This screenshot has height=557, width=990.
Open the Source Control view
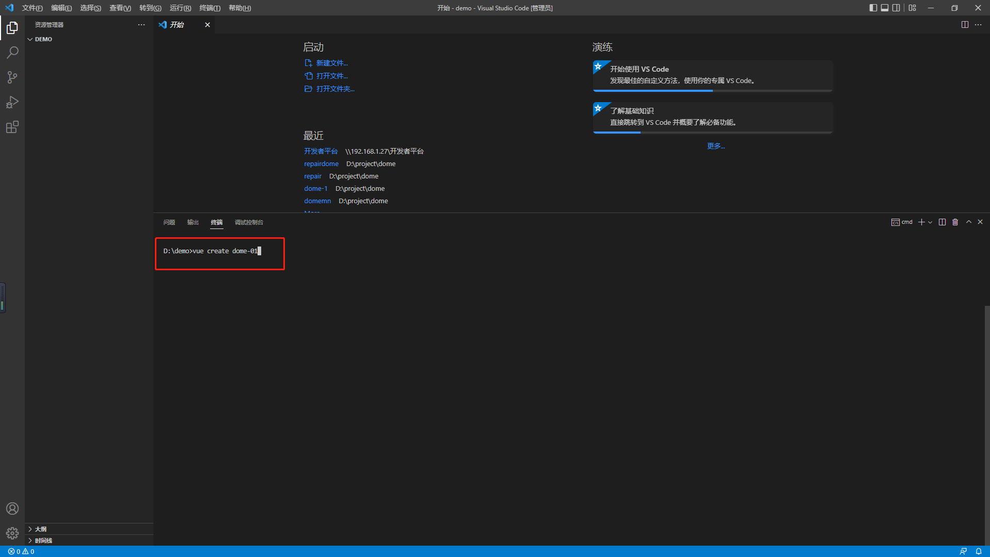coord(12,77)
